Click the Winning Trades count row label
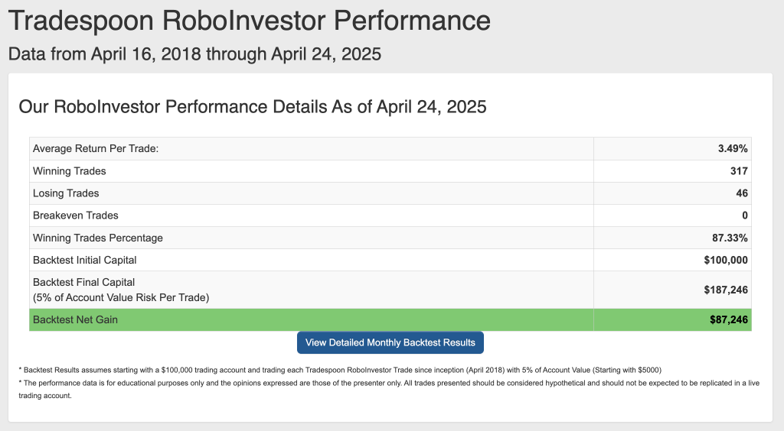The height and width of the screenshot is (431, 784). point(70,171)
